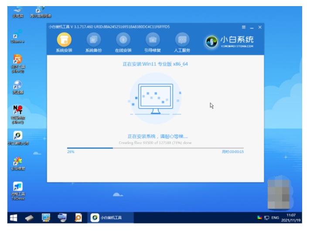Open the 引导修复 boot repair tab
The image size is (310, 231).
click(x=153, y=41)
